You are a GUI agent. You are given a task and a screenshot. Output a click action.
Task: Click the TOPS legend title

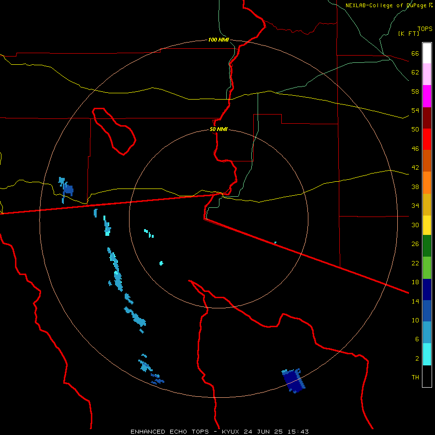click(425, 29)
